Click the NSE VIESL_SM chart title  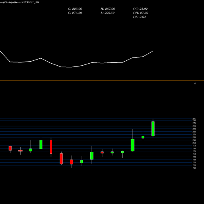tap(30, 2)
